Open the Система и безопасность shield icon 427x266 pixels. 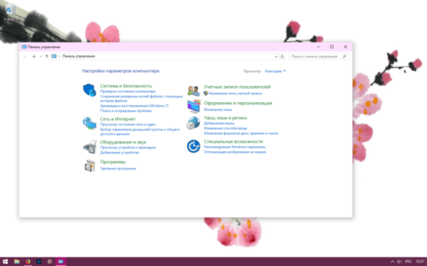coord(90,90)
